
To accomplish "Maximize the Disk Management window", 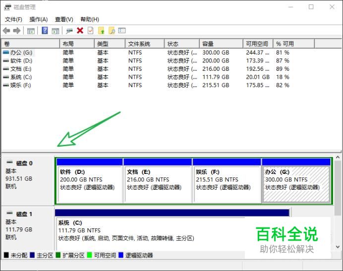I will [x=311, y=7].
